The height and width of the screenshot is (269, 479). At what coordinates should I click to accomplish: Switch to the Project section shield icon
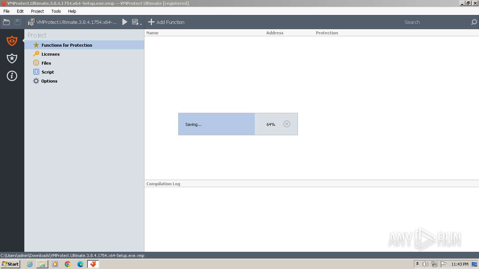(x=12, y=40)
